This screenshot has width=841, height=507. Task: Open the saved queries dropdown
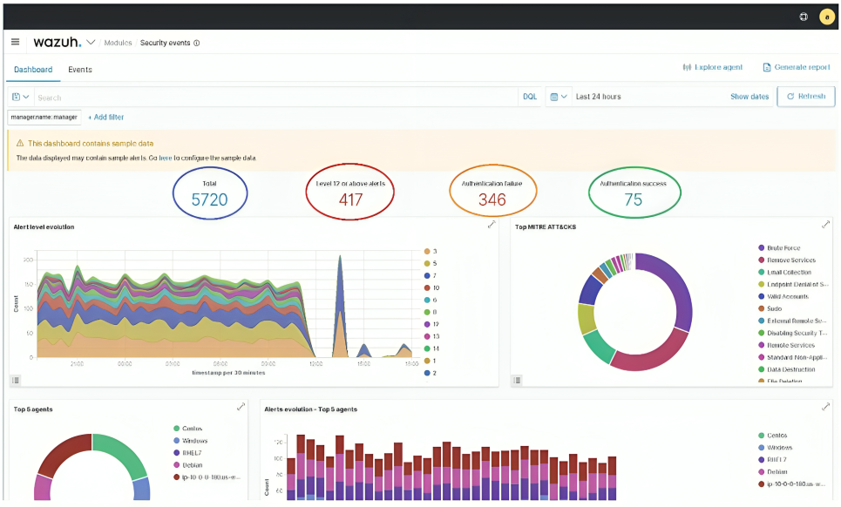(20, 97)
